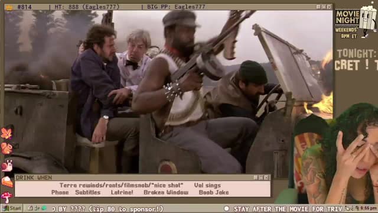Close the DRINK WHEN window
The image size is (378, 213).
pos(266,177)
